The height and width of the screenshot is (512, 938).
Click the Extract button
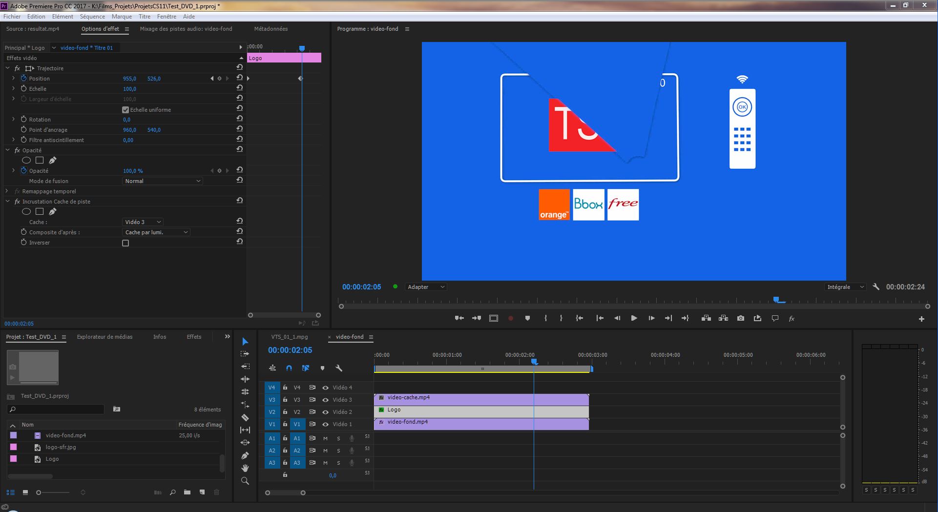click(724, 318)
